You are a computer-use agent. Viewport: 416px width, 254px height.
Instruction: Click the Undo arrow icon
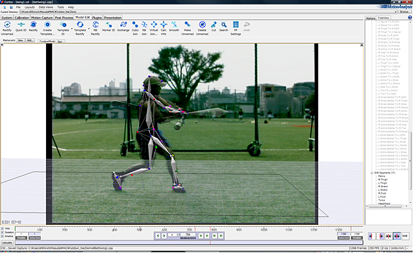pyautogui.click(x=247, y=25)
